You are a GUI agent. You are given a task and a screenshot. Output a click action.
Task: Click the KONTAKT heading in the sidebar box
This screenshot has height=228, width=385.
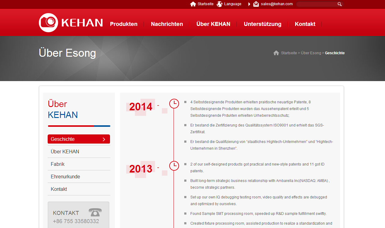point(66,213)
